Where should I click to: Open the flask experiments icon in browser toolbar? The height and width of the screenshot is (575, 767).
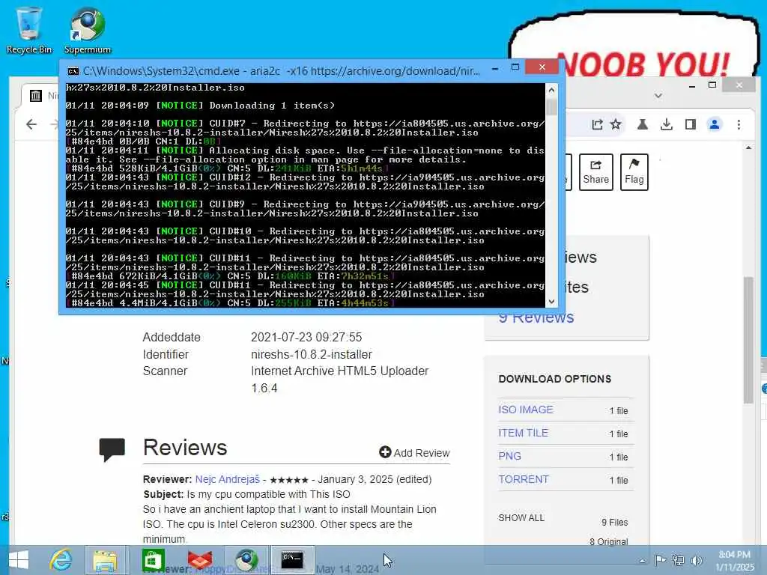pyautogui.click(x=643, y=125)
